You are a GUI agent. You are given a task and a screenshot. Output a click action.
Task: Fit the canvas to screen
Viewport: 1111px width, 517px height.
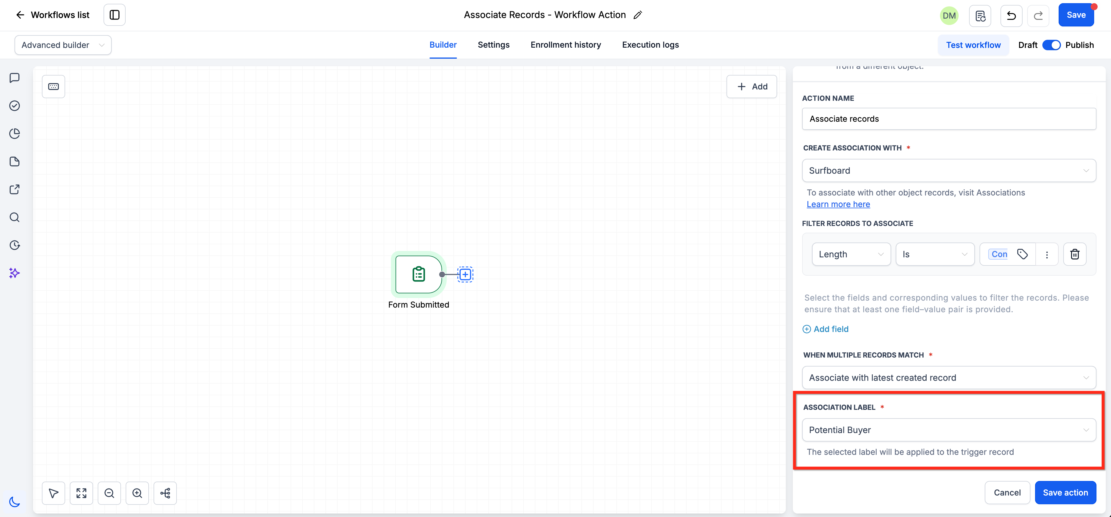coord(81,493)
